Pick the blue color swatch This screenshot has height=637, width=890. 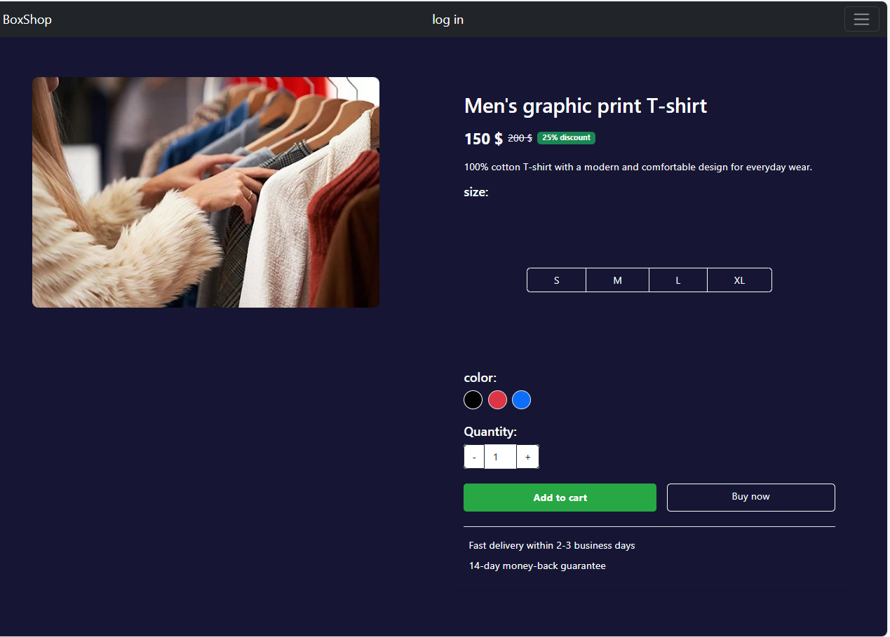[521, 399]
